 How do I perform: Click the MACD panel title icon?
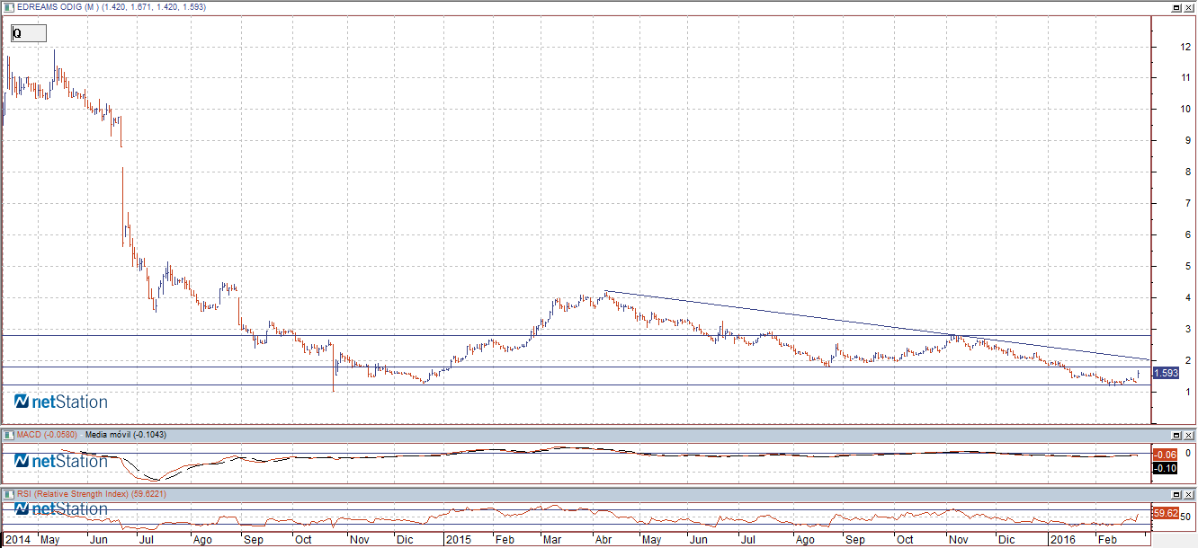tap(8, 435)
